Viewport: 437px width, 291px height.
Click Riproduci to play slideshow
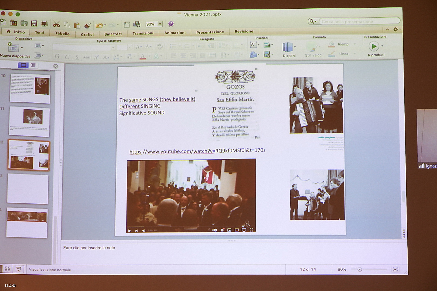click(374, 46)
